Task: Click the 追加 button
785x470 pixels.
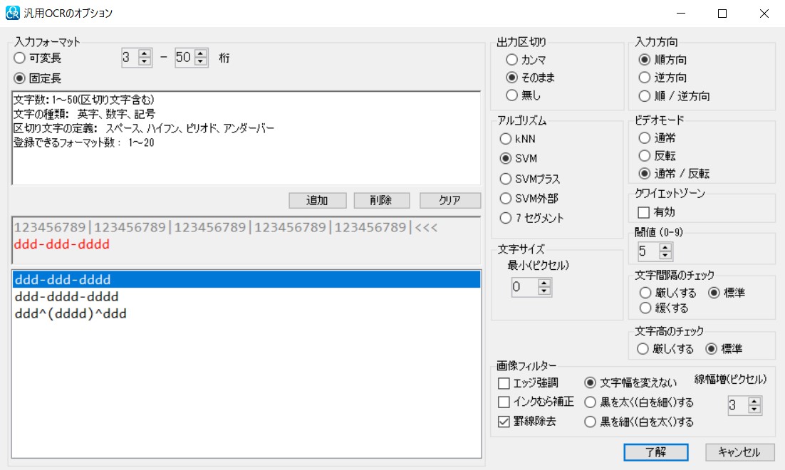Action: pos(317,201)
